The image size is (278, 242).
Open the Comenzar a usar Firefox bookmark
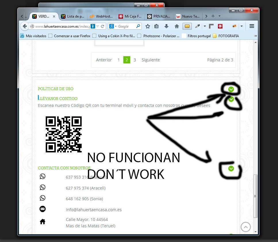click(70, 36)
